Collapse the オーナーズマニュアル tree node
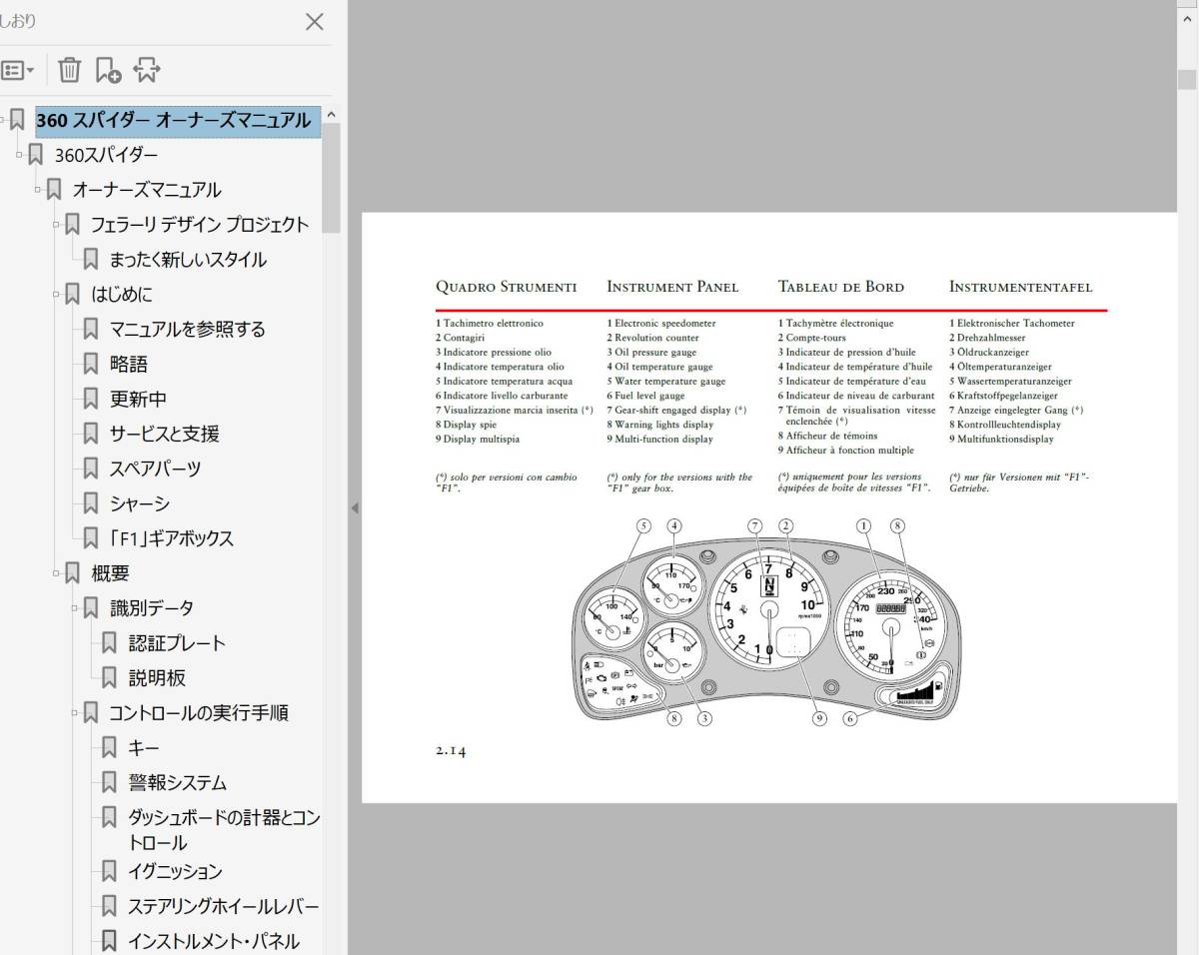 38,189
